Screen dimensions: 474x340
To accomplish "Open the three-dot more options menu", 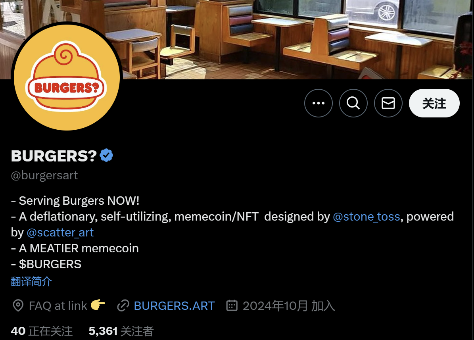I will click(x=319, y=103).
